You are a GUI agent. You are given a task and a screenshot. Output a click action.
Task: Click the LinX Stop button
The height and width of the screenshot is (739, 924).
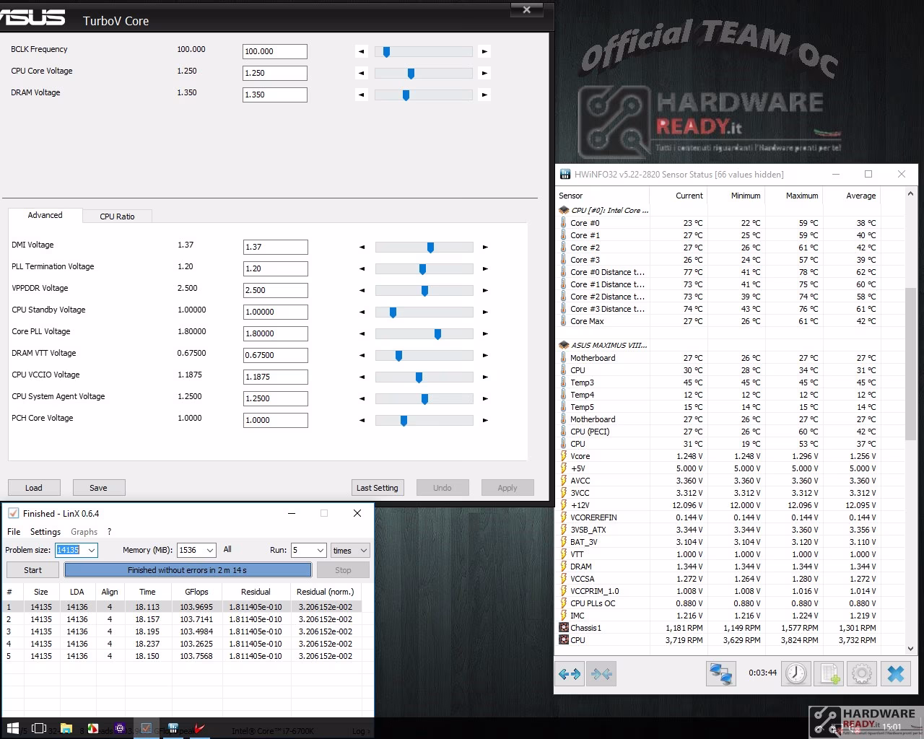point(343,569)
